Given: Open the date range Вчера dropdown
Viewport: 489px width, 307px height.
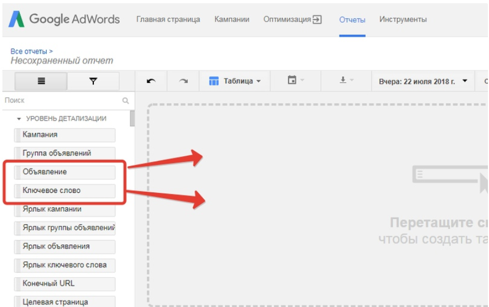Looking at the screenshot, I should (423, 82).
